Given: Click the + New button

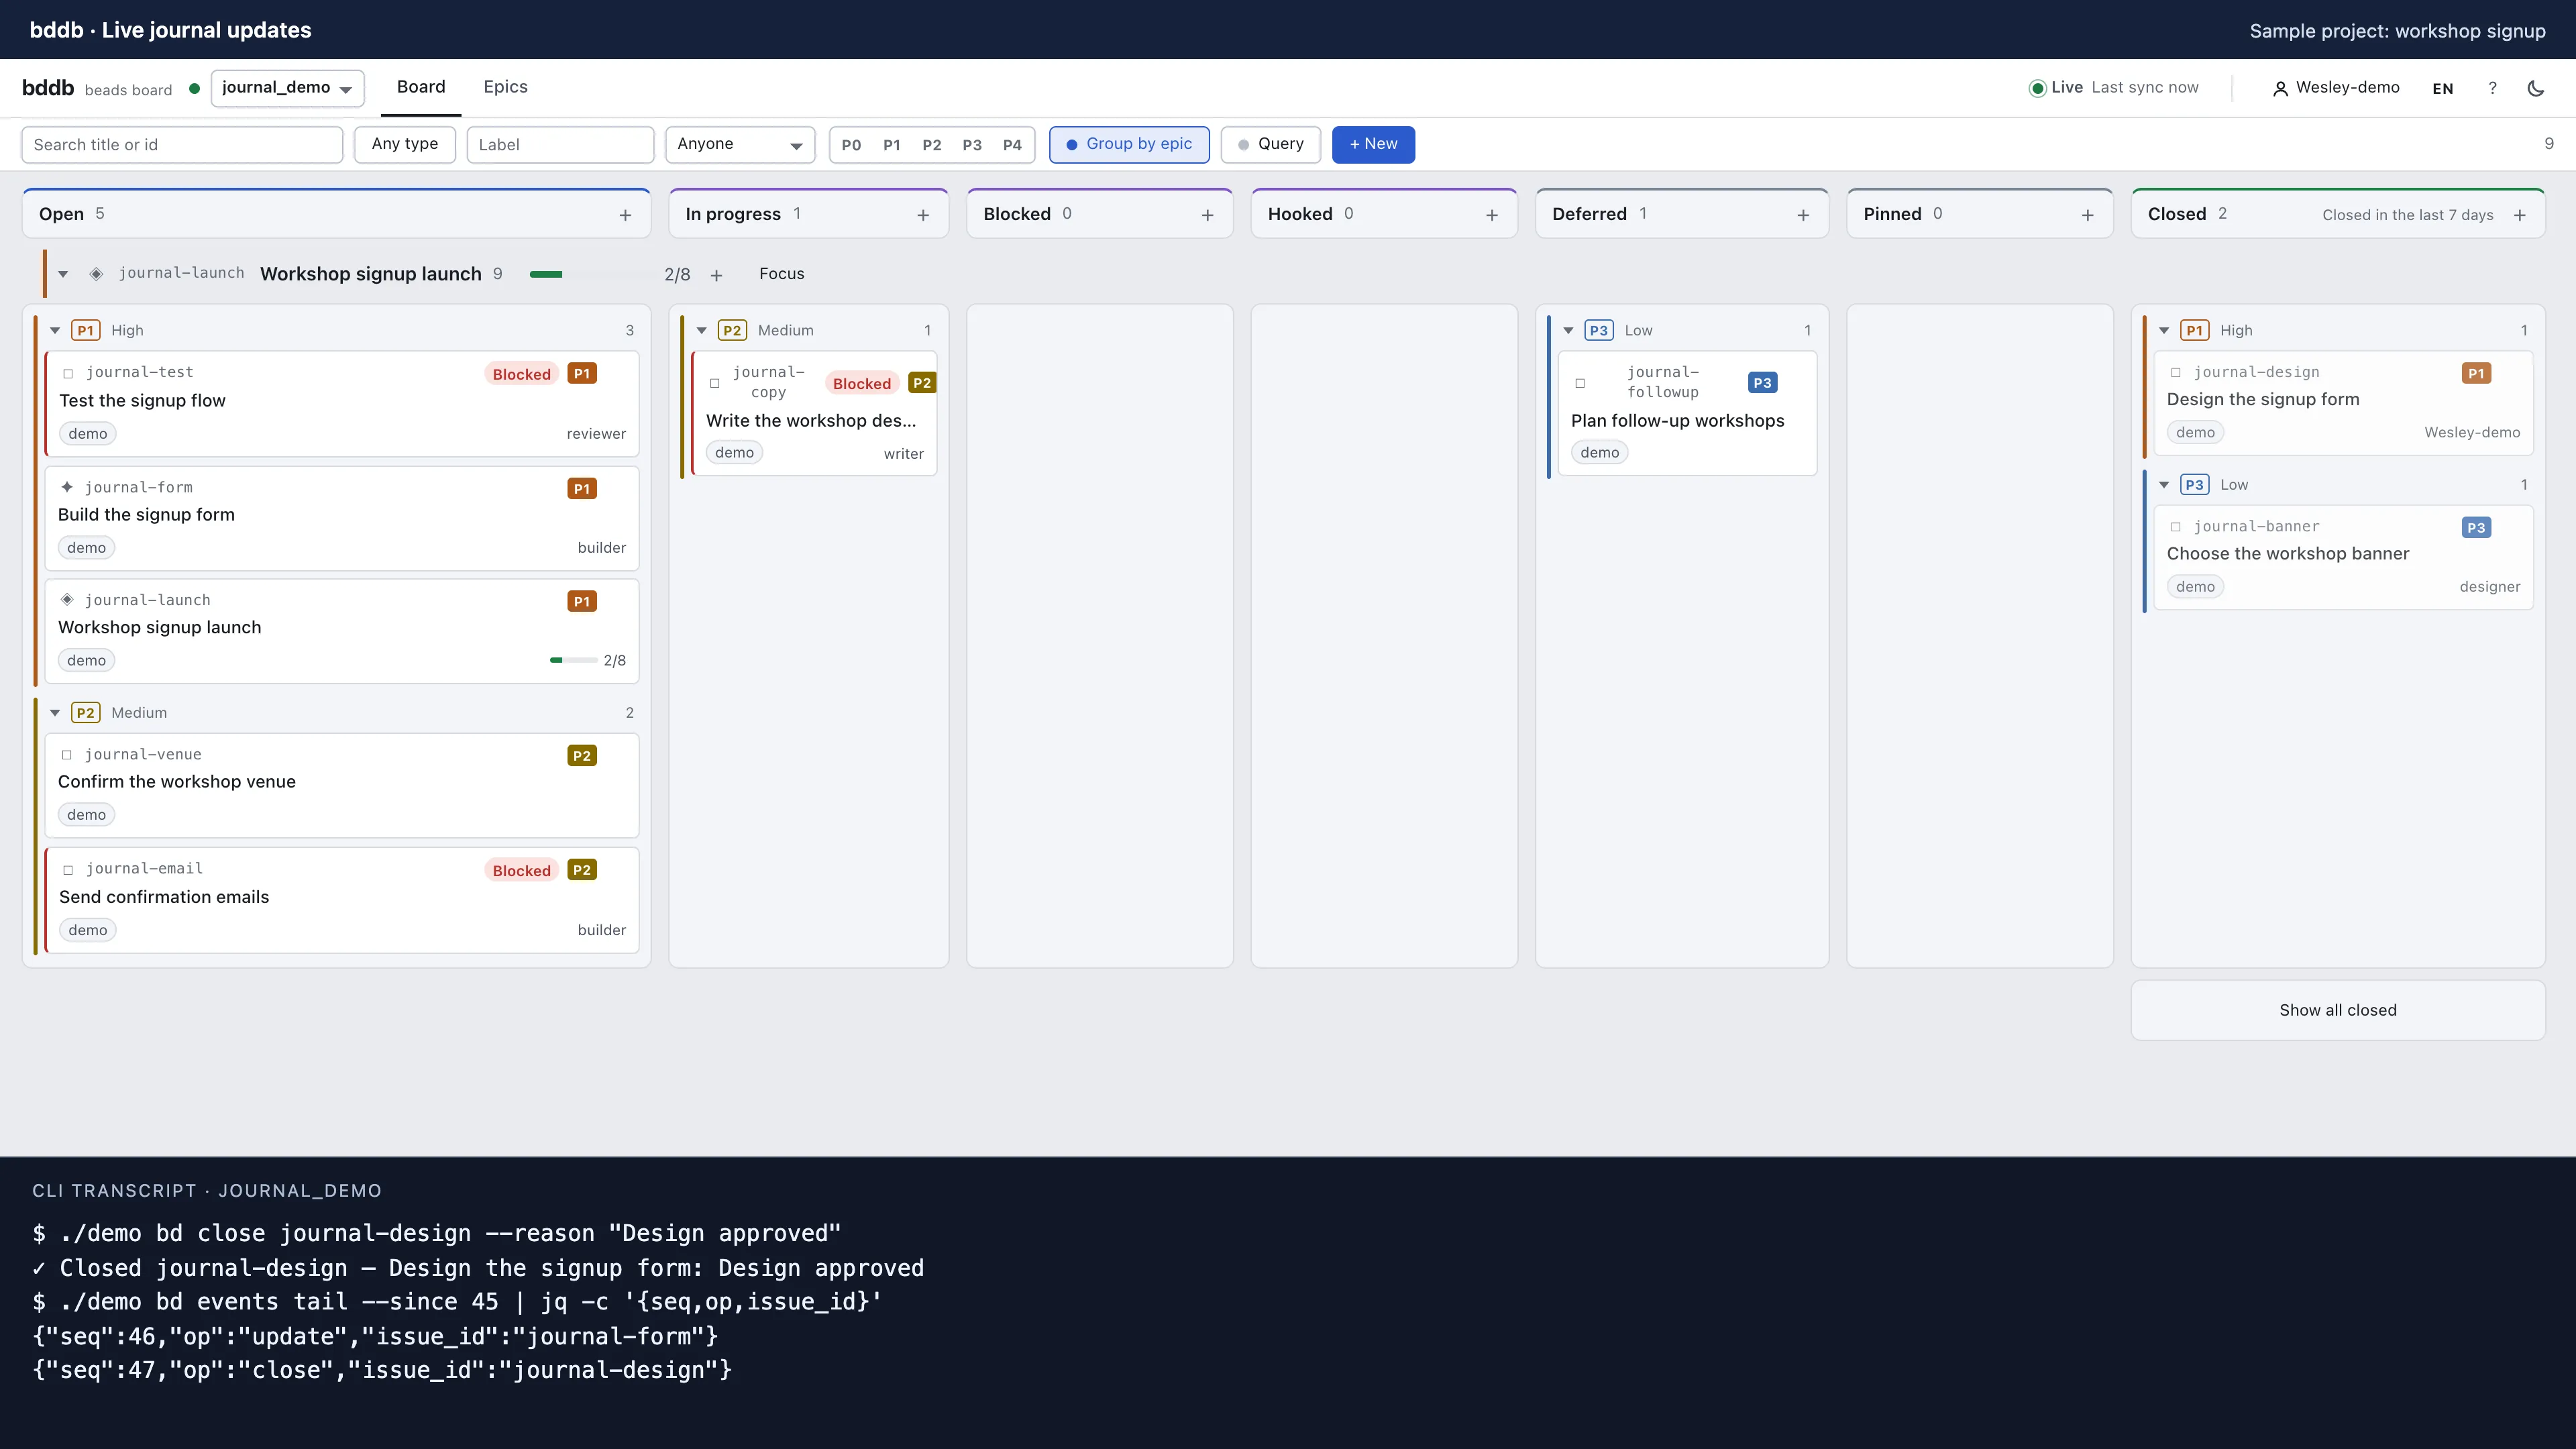Looking at the screenshot, I should (1373, 144).
